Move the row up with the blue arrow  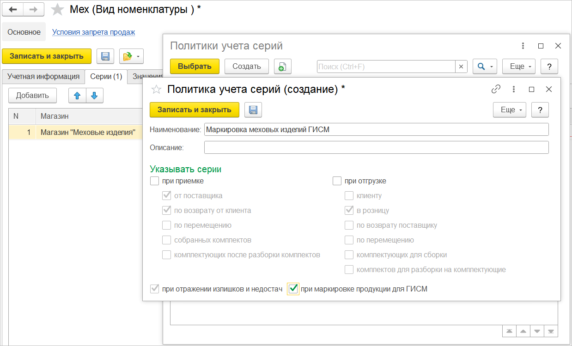77,96
